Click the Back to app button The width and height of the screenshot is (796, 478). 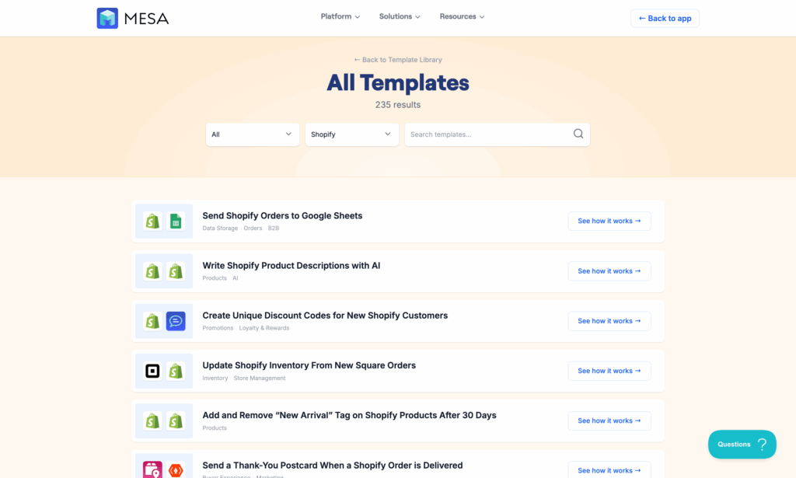(665, 19)
